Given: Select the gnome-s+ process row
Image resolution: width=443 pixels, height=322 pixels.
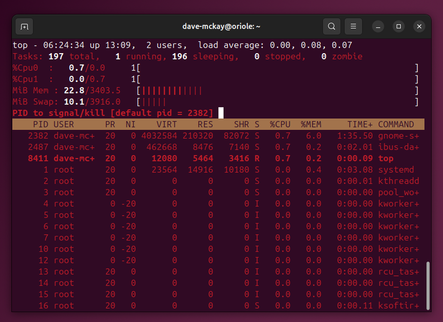Looking at the screenshot, I should (215, 135).
